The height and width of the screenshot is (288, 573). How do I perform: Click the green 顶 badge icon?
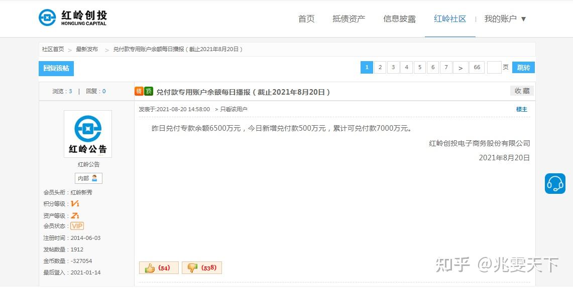click(x=148, y=91)
